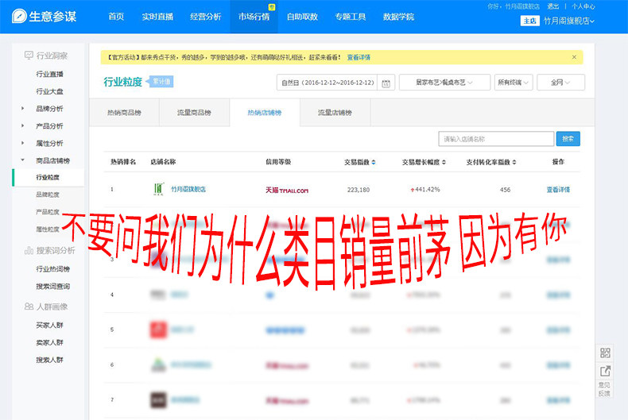This screenshot has height=420, width=628.
Task: Click 查看详情 for 竹月阁旗舰店 row
Action: tap(558, 190)
